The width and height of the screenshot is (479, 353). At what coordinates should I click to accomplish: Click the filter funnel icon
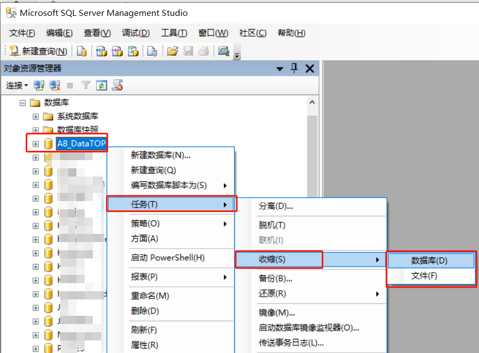pyautogui.click(x=86, y=85)
